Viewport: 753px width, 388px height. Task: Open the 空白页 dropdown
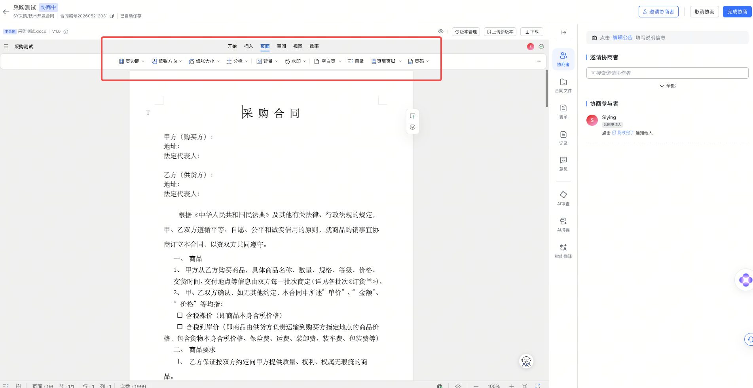coord(328,61)
